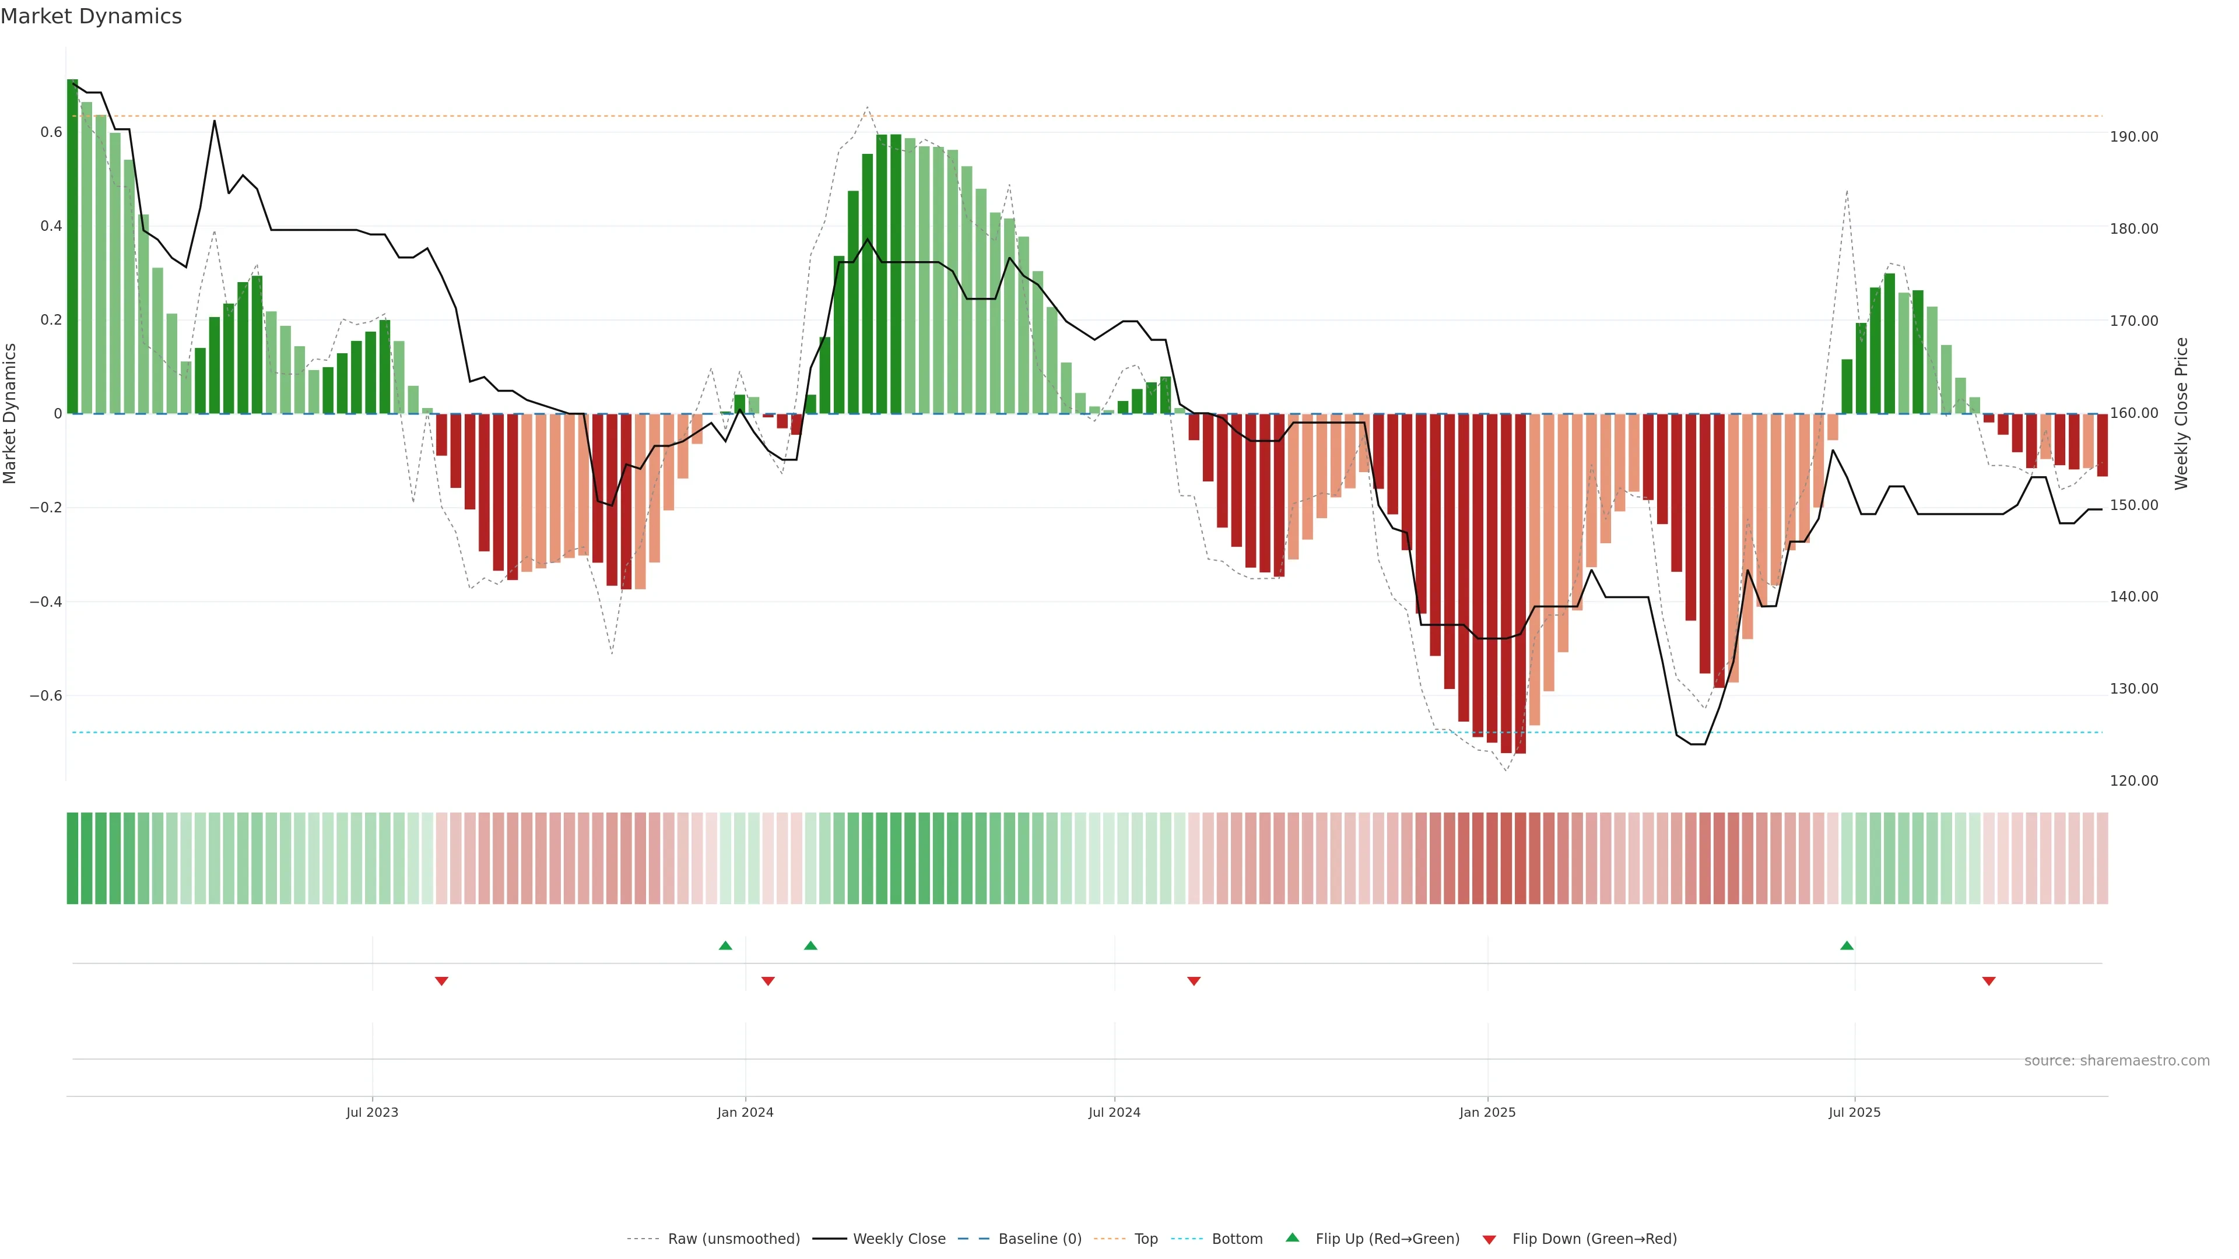Click the Weekly Close Price axis title
The height and width of the screenshot is (1259, 2239).
point(2181,414)
